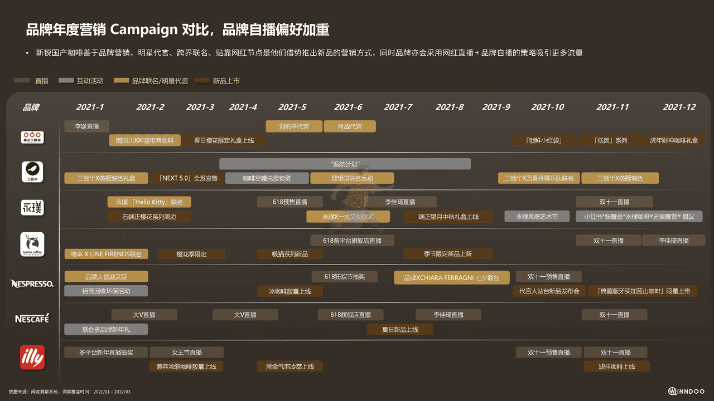The image size is (714, 401).
Task: Click the 滤挂咖啡上线 event bar
Action: 617,366
